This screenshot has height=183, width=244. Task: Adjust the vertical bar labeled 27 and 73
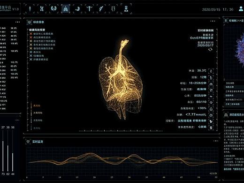tap(3, 151)
